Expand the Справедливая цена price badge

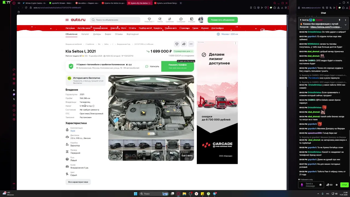pyautogui.click(x=183, y=51)
